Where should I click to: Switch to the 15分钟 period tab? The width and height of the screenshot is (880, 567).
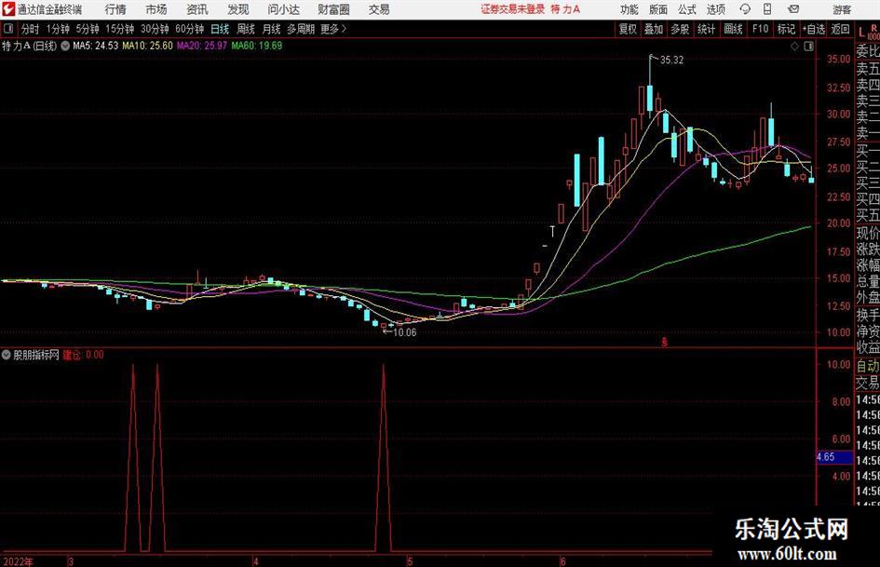coord(120,29)
